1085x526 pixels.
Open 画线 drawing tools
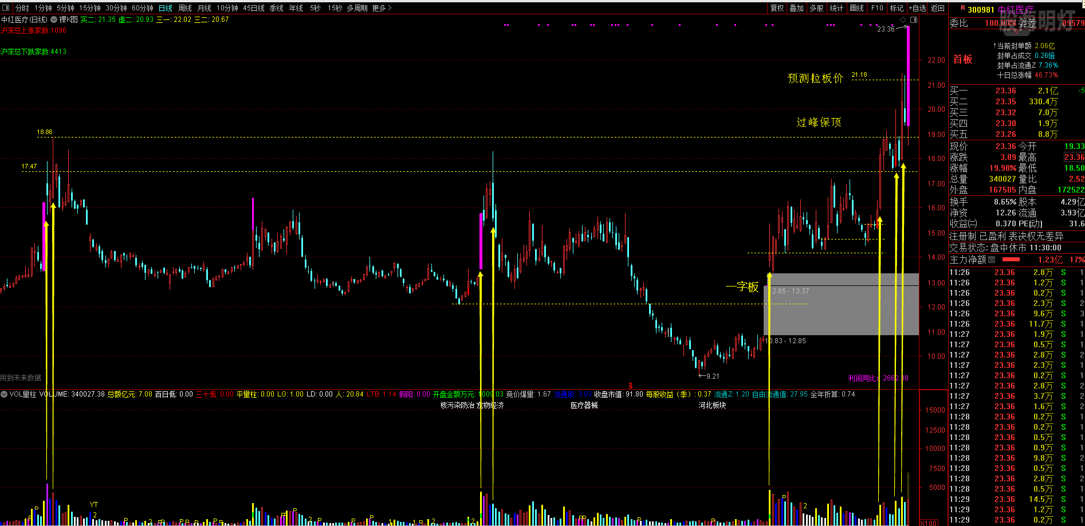857,8
